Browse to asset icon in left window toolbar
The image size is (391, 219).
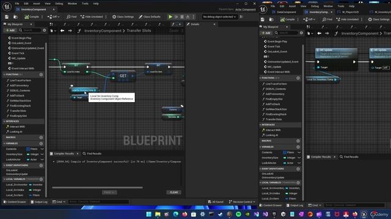[x=15, y=17]
